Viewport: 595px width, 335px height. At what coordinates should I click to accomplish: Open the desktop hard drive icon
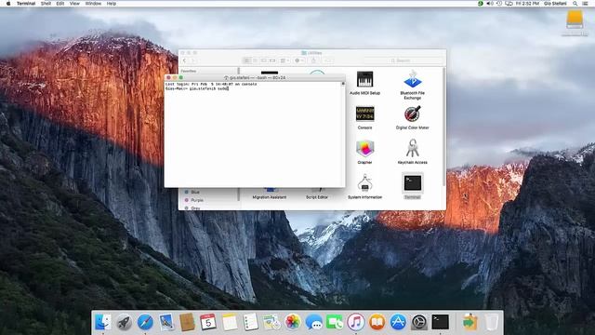tap(575, 20)
